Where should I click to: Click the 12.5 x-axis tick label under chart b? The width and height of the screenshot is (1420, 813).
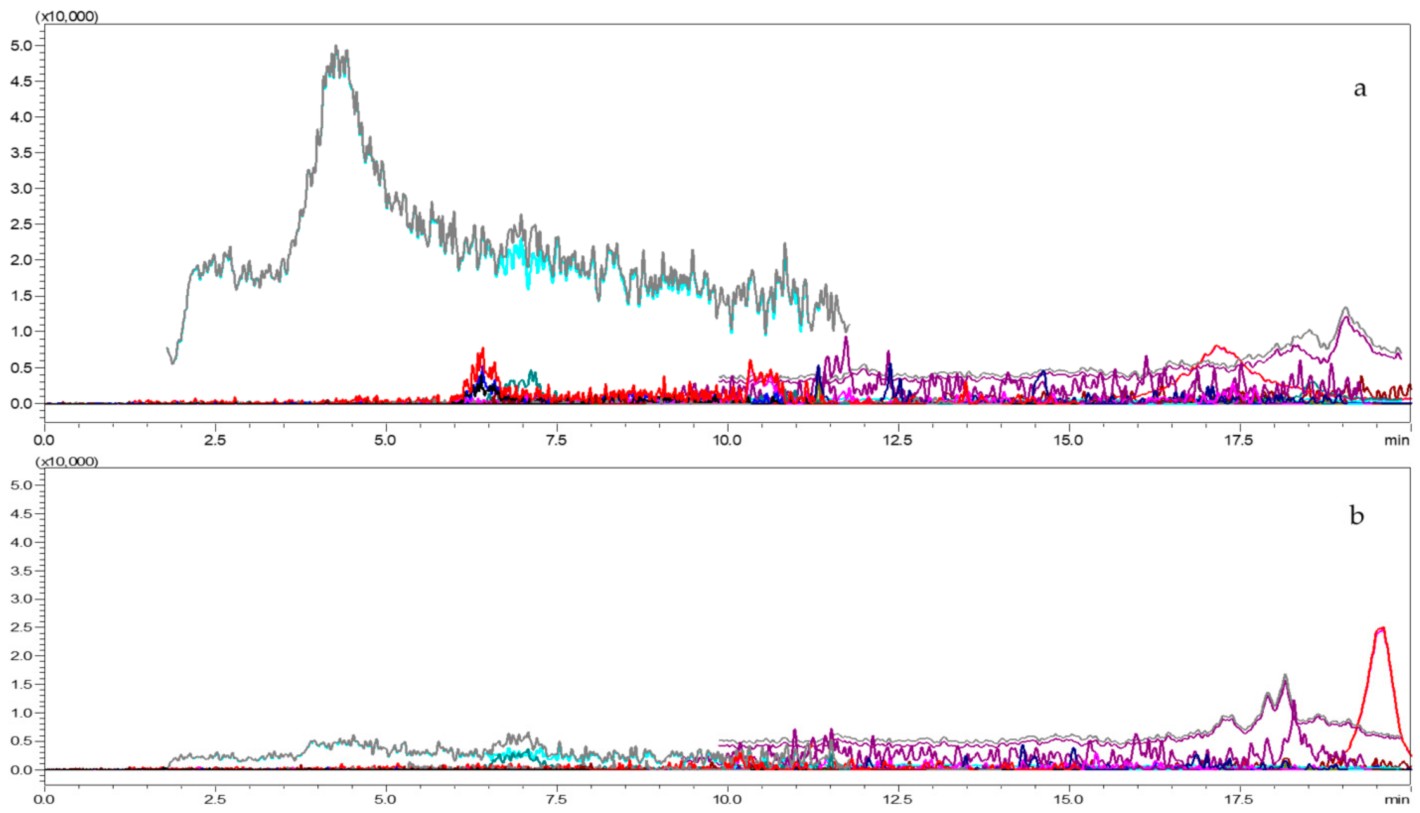(x=897, y=800)
